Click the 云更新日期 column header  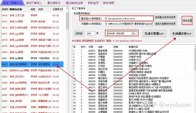[x=58, y=9]
